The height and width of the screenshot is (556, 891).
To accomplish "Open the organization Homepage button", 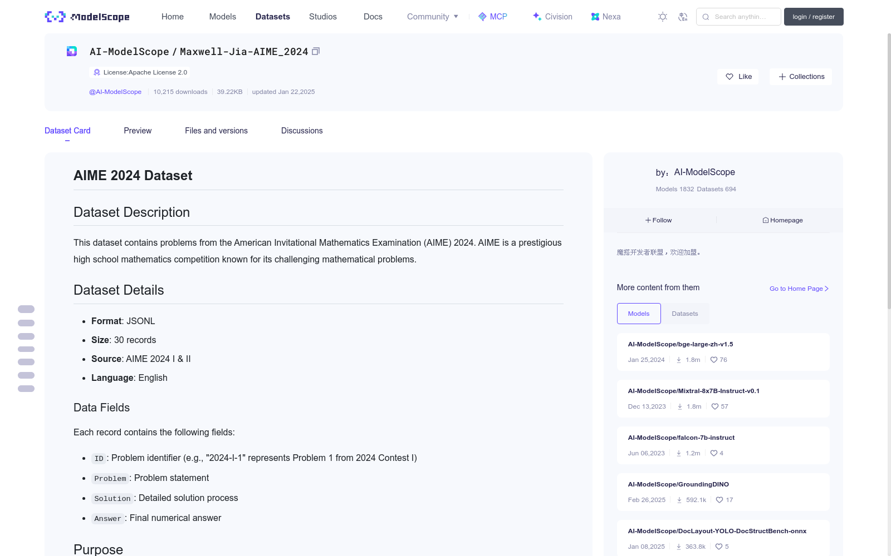I will (x=783, y=220).
